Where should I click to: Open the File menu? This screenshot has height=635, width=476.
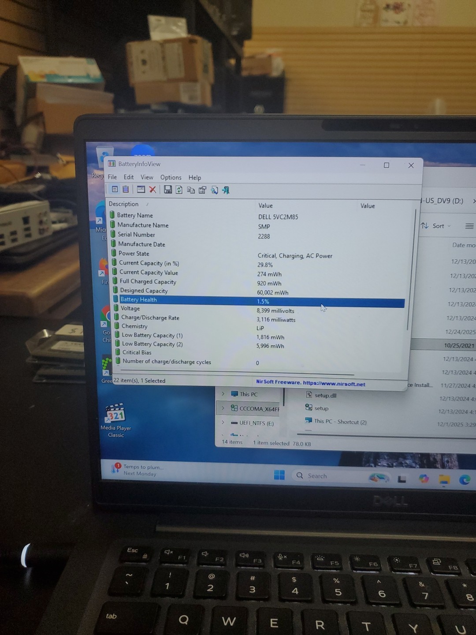(112, 177)
